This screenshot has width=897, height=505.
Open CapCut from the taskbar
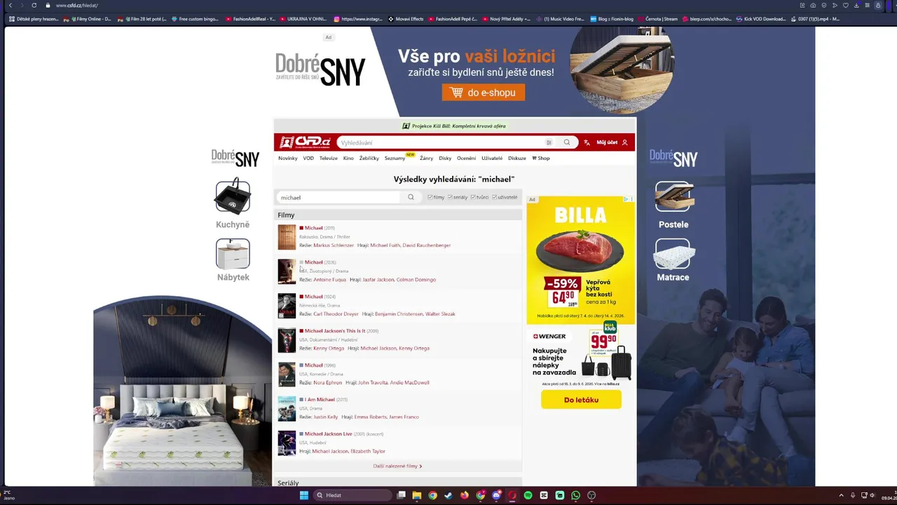tap(544, 495)
